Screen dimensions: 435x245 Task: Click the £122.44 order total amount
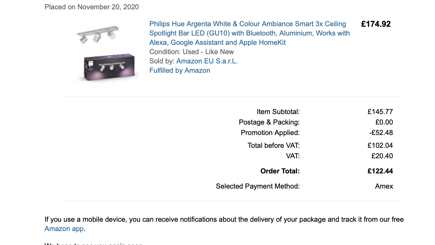380,171
